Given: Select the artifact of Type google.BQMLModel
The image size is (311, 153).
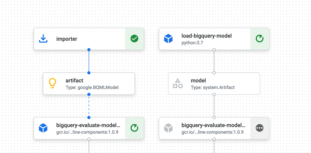Looking at the screenshot, I should [86, 83].
